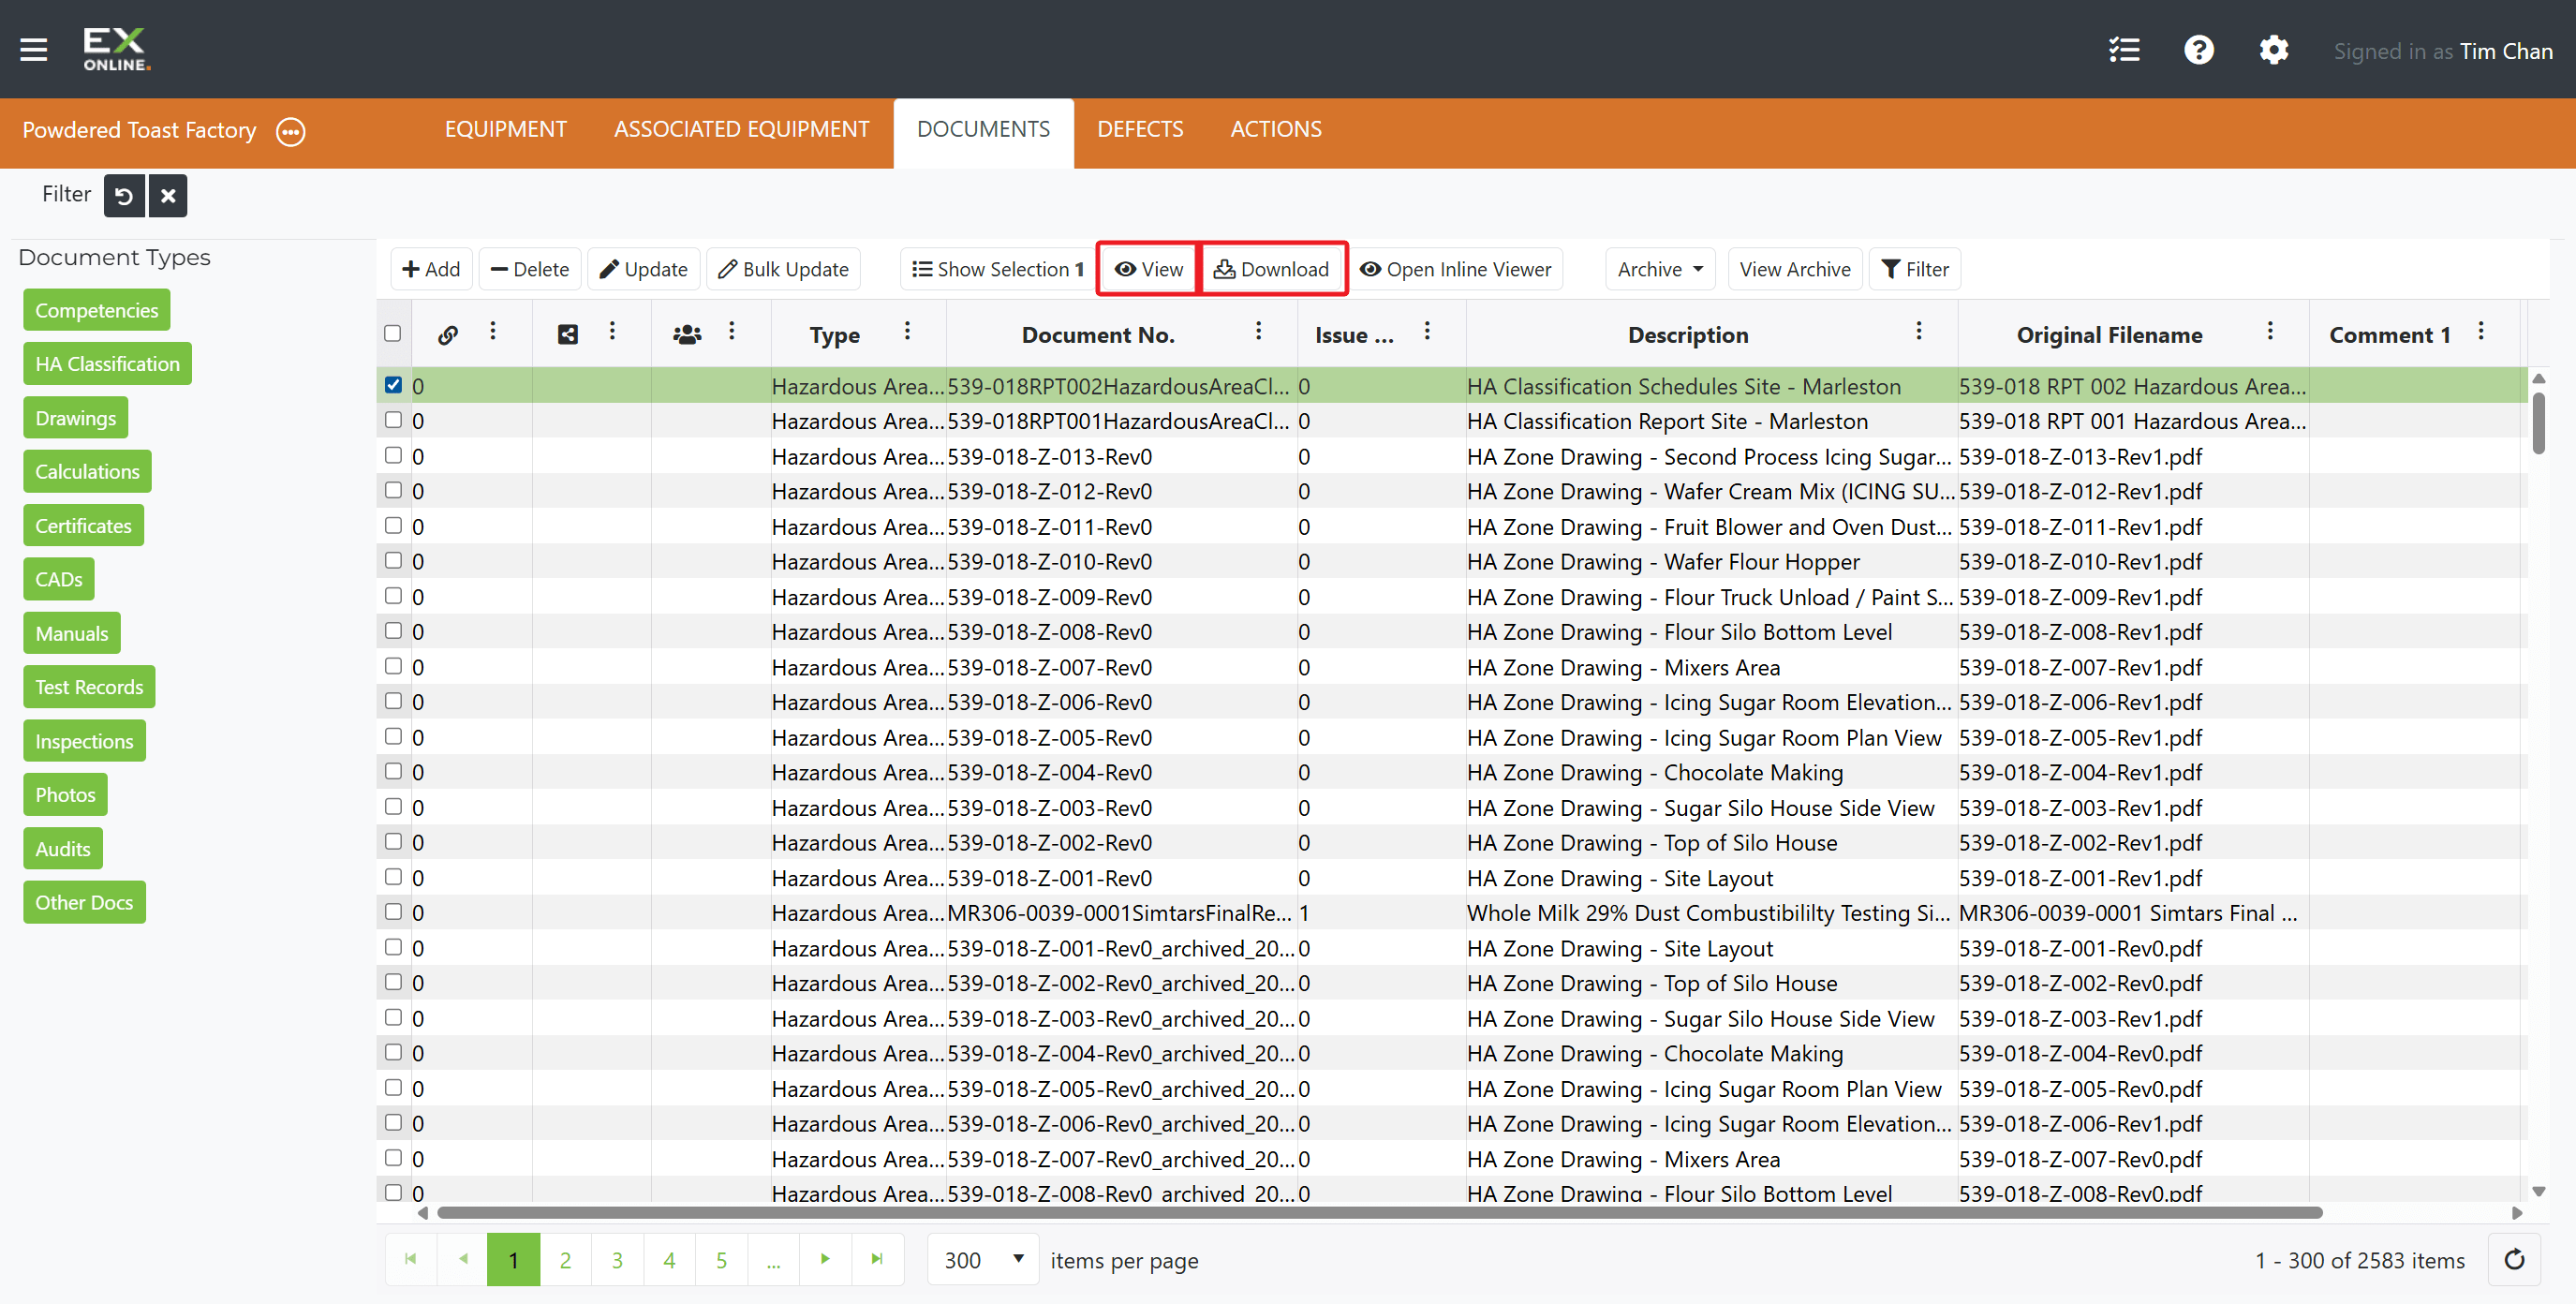Click the horizontal scrollbar of the grid
This screenshot has width=2576, height=1304.
tap(1379, 1213)
